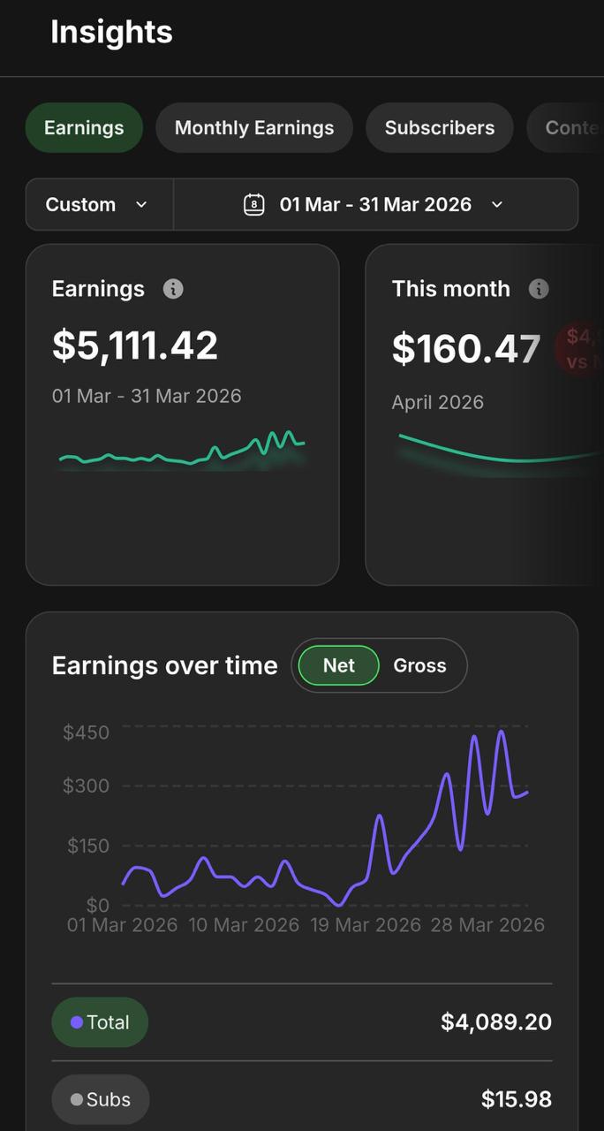The image size is (604, 1131).
Task: Click the info icon beside This month
Action: click(539, 289)
